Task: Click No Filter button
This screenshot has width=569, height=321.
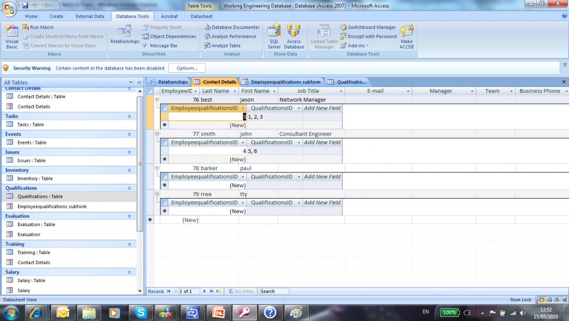Action: (240, 291)
